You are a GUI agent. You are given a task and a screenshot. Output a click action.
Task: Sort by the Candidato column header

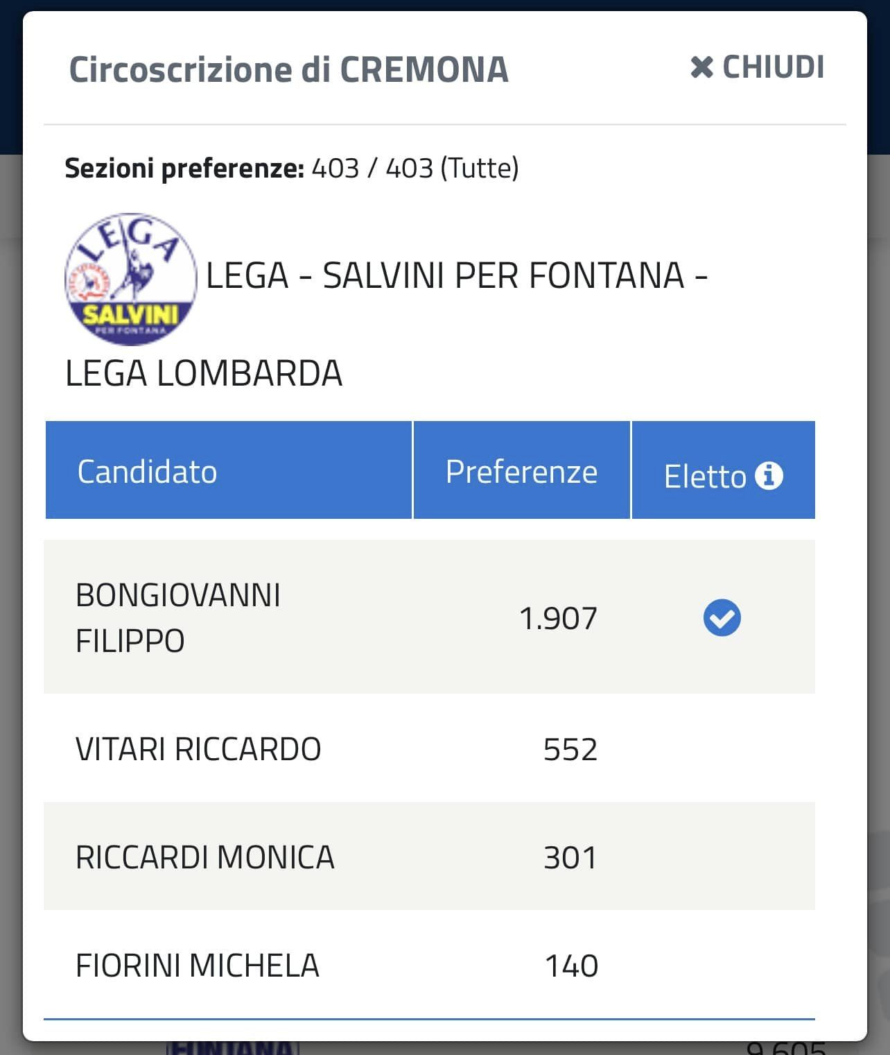click(x=147, y=472)
